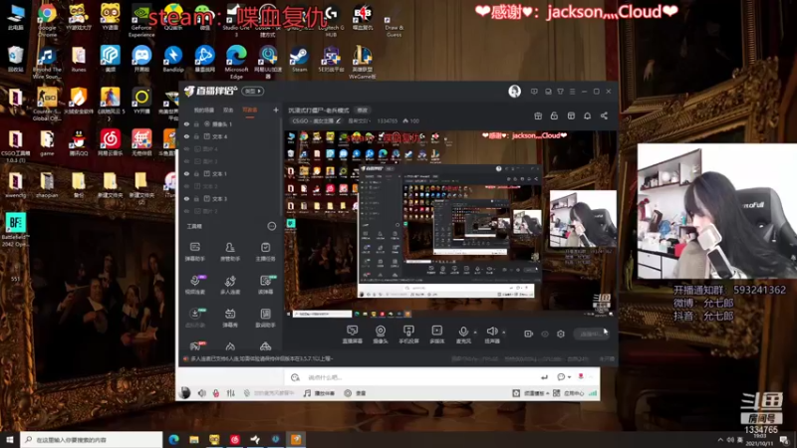
Task: Add a 手机投屏 phone-cast source
Action: point(408,335)
